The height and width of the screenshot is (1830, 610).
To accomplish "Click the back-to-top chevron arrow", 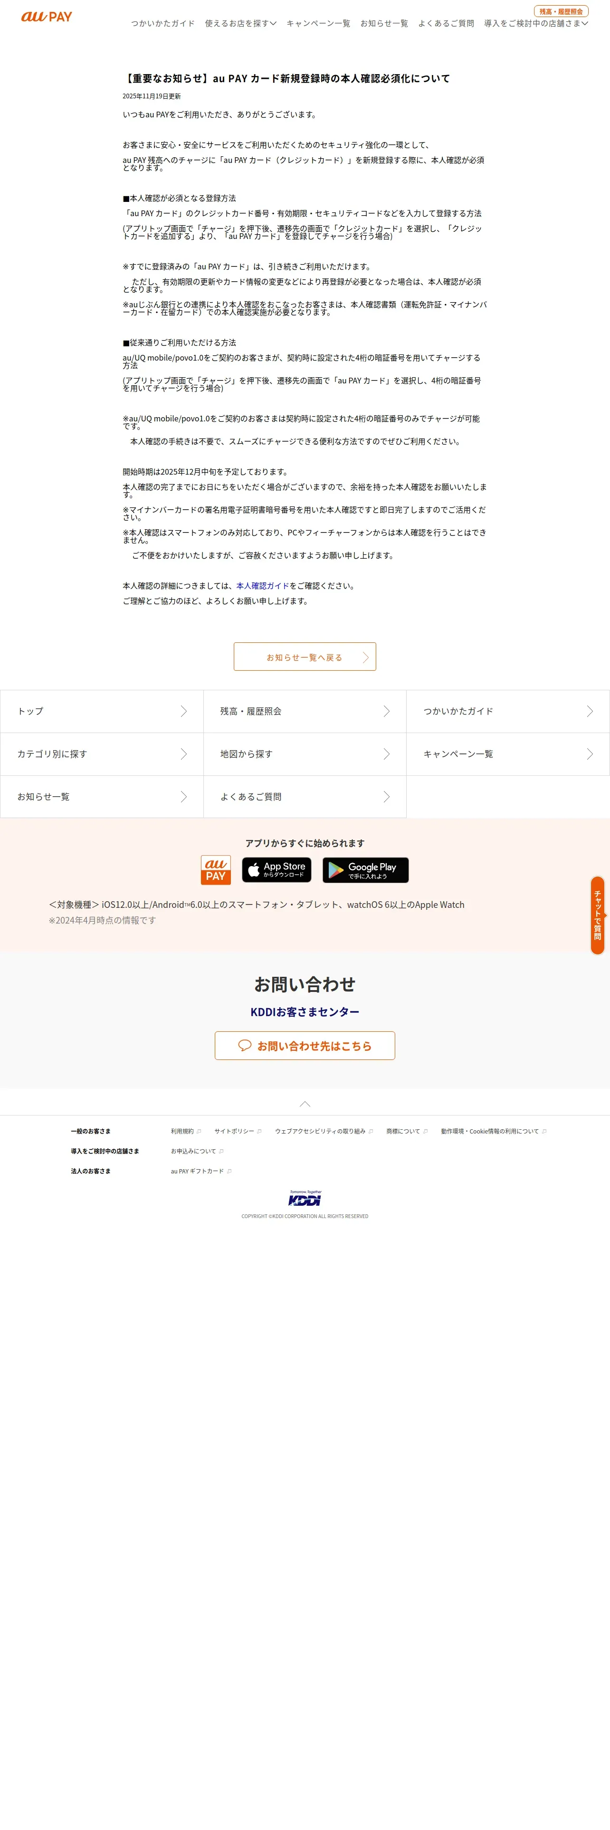I will click(x=305, y=1104).
